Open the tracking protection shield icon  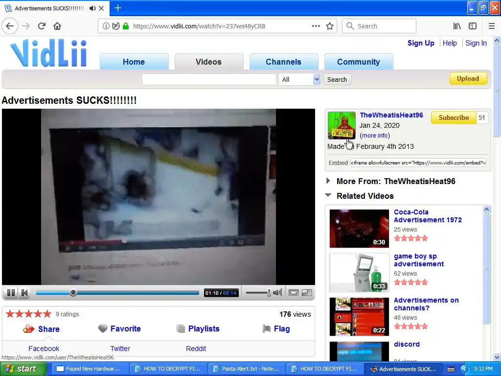(x=116, y=26)
